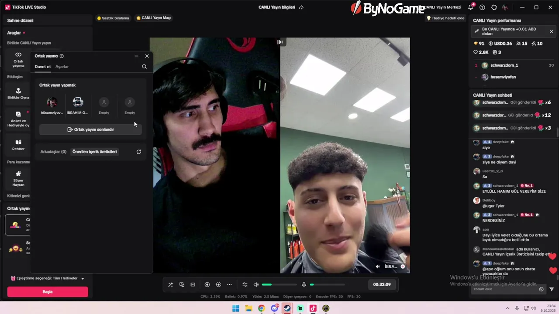Adjust the microphone volume slider
This screenshot has height=314, width=559.
327,285
